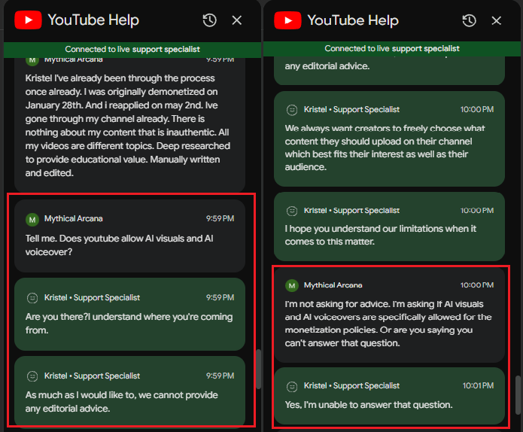Click Kristel avatar beside 'Are you there?' message
523x432 pixels.
point(32,298)
